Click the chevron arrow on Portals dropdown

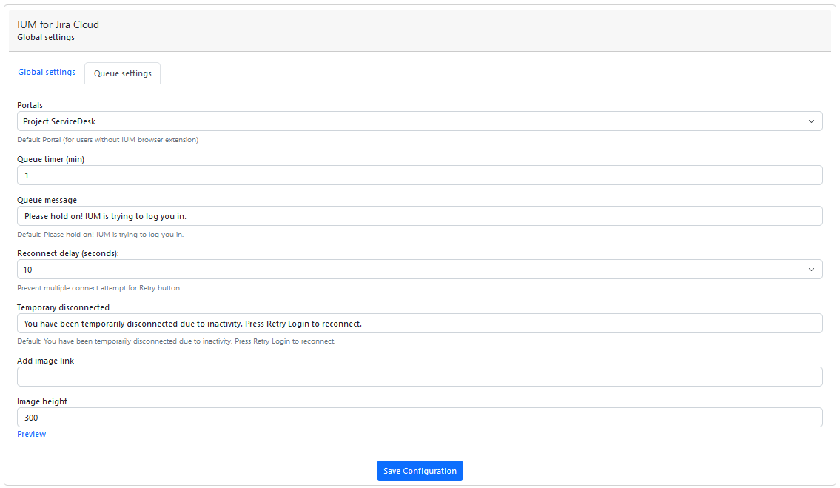(x=811, y=121)
